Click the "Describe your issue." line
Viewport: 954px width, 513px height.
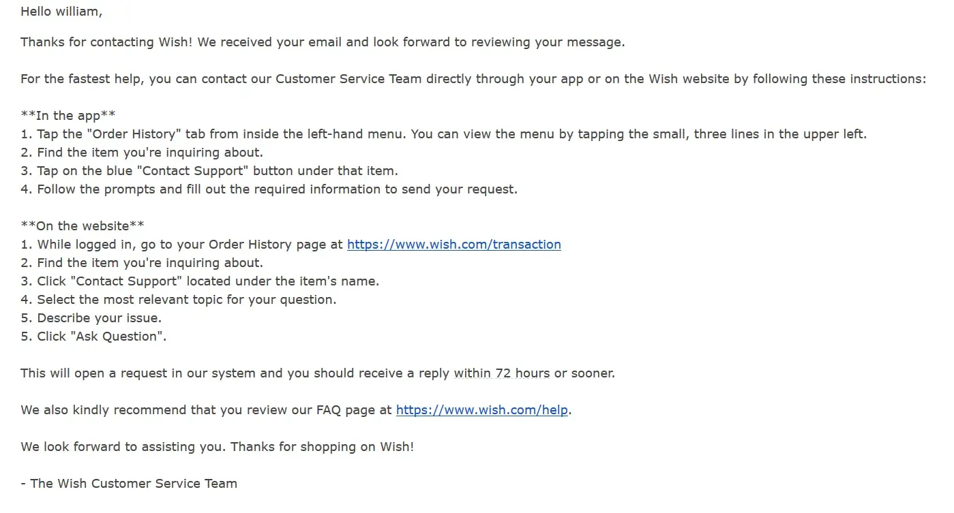point(91,318)
